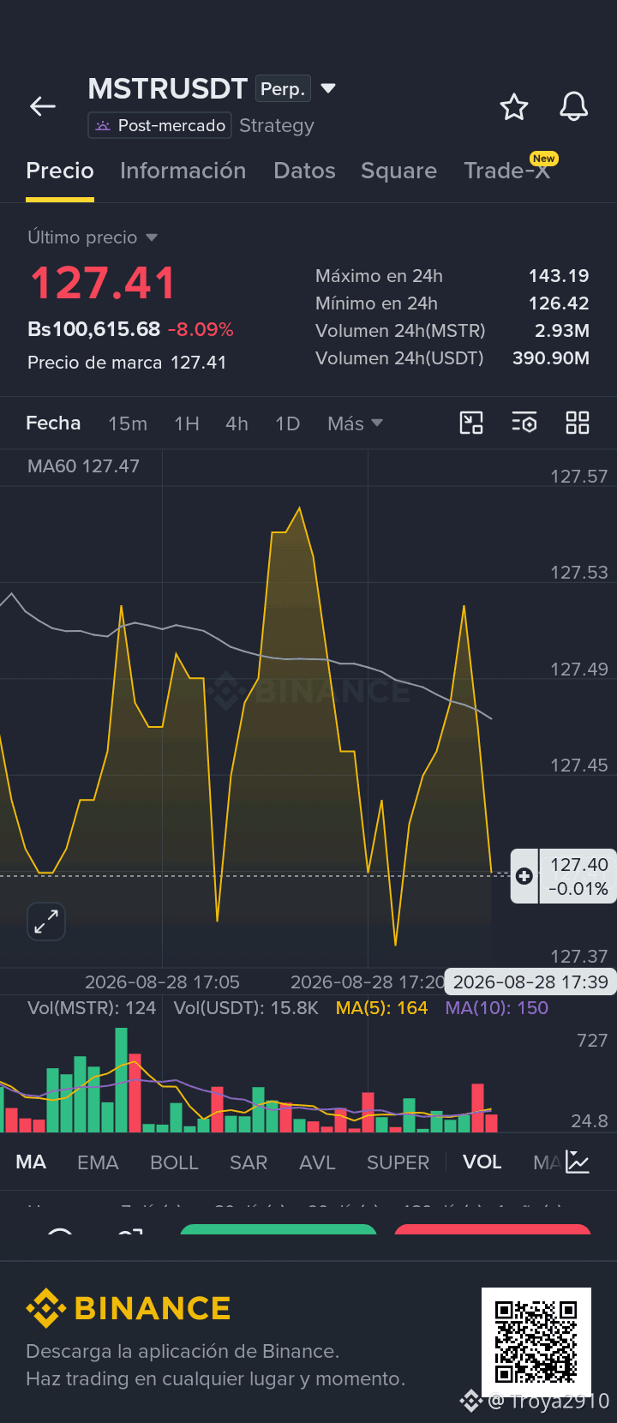Viewport: 617px width, 1423px height.
Task: Toggle the MA indicator
Action: tap(31, 1162)
